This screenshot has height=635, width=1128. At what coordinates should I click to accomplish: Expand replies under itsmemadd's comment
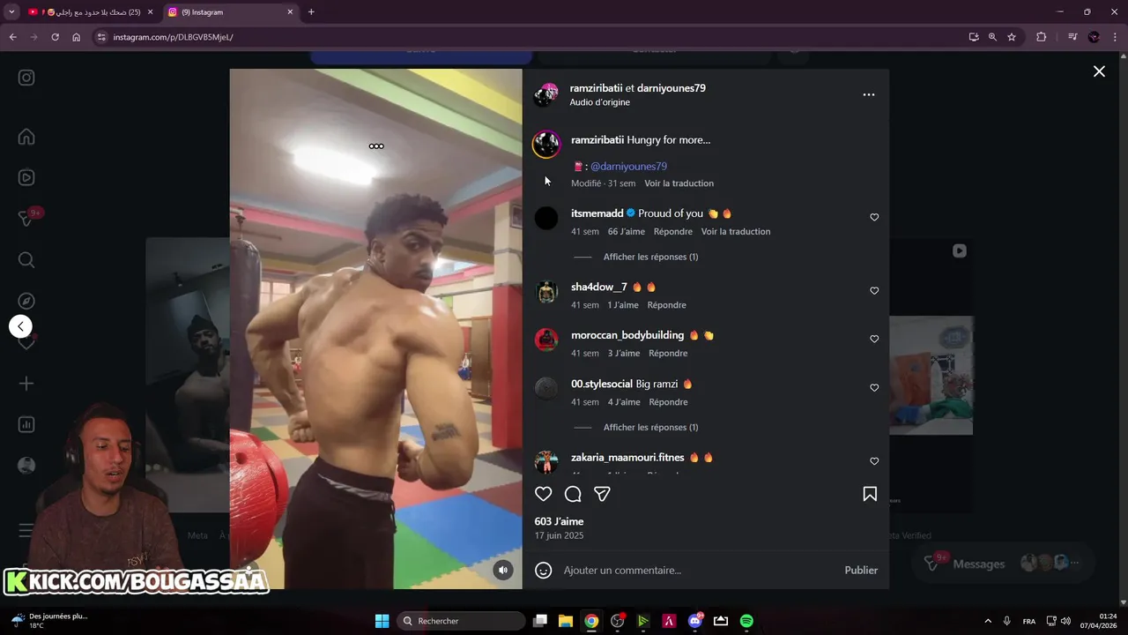tap(650, 257)
